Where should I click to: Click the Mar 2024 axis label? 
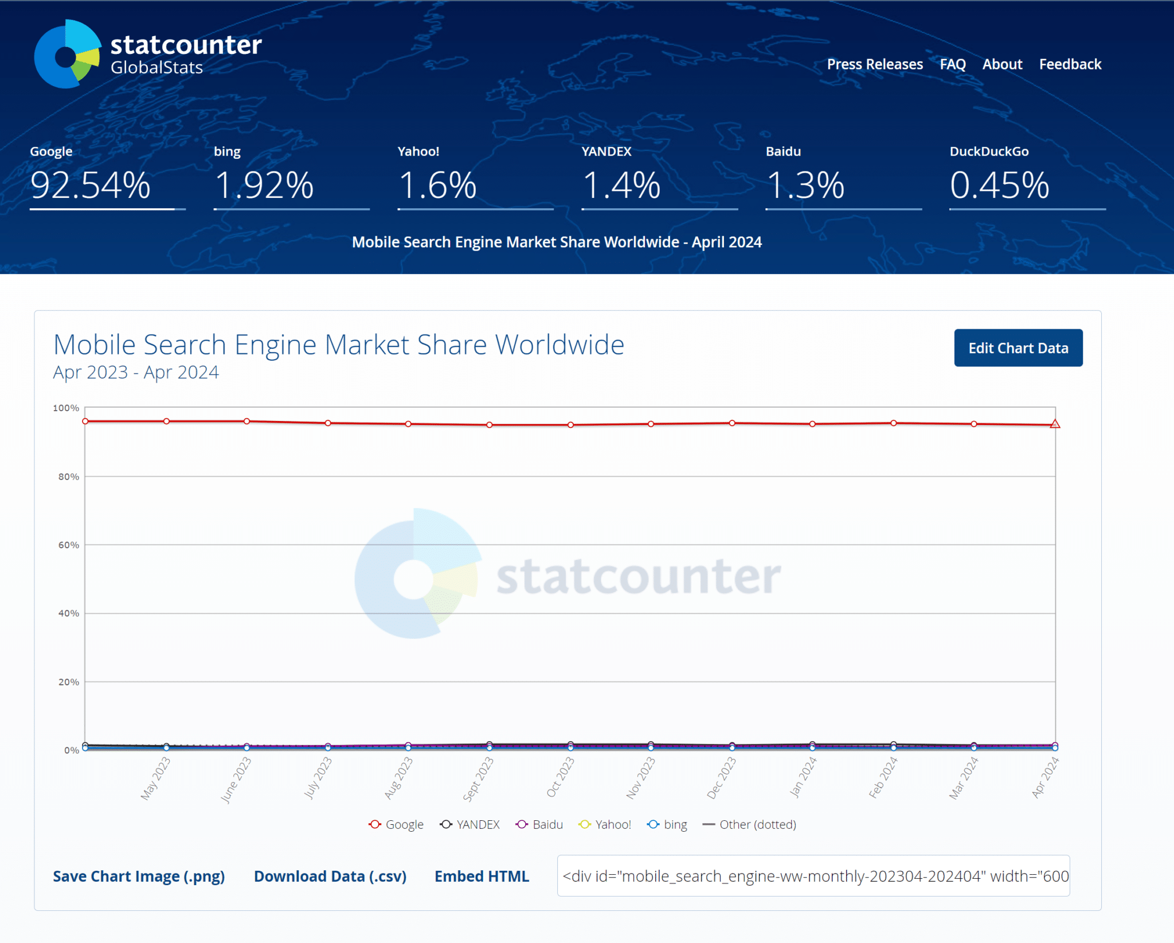click(964, 778)
